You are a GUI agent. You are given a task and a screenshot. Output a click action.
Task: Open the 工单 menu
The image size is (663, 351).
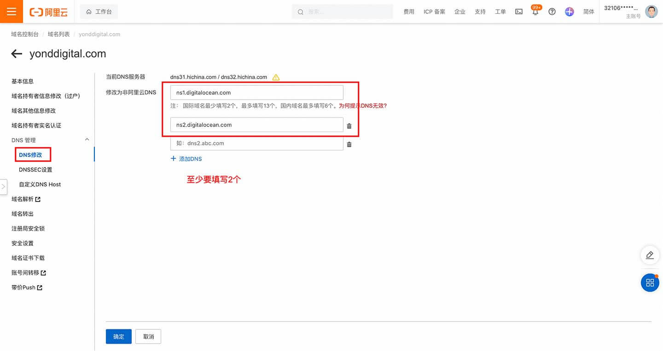point(500,12)
